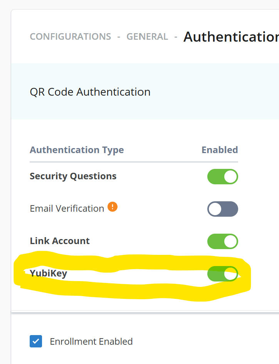
Task: Click the YubiKey authentication label
Action: pyautogui.click(x=49, y=273)
